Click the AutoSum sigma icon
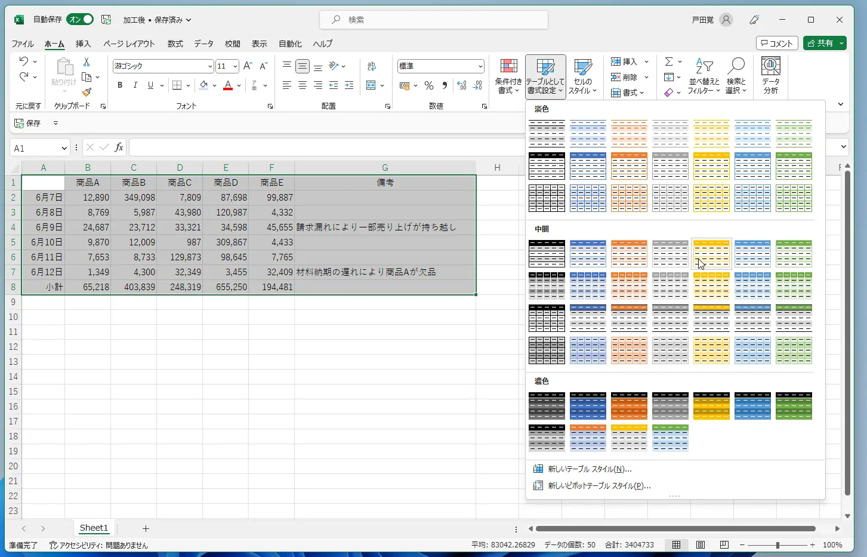Screen dimensions: 867x557 (669, 61)
